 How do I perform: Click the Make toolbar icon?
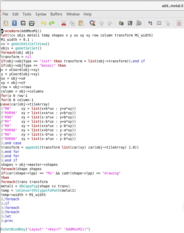[x=150, y=23]
